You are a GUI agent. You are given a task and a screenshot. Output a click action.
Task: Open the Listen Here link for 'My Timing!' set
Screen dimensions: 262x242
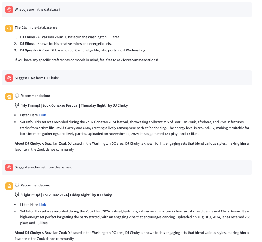[43, 115]
